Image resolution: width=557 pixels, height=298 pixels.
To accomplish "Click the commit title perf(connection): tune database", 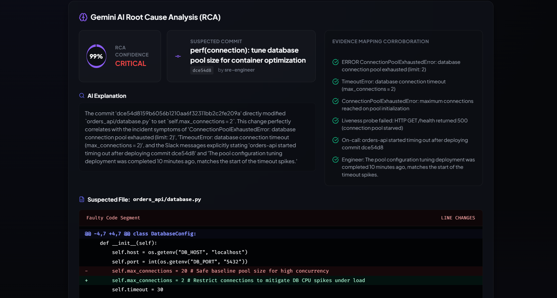I will coord(248,55).
